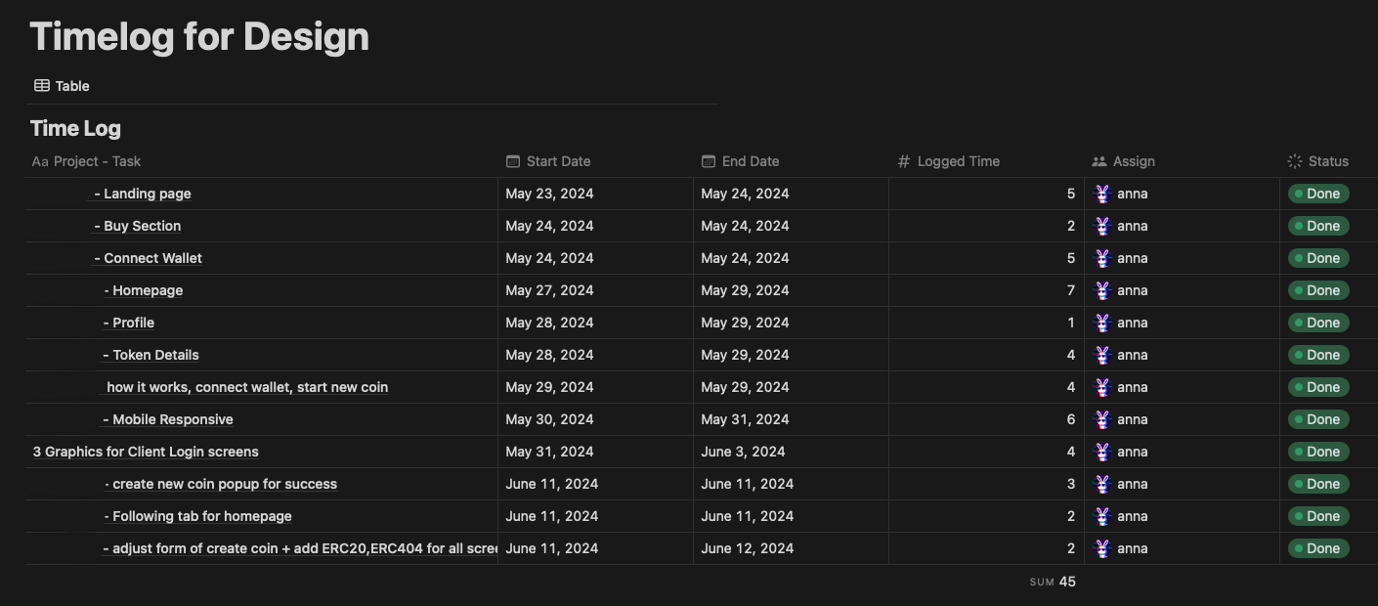Click the Done status of create new coin popup
This screenshot has width=1378, height=606.
click(x=1318, y=484)
